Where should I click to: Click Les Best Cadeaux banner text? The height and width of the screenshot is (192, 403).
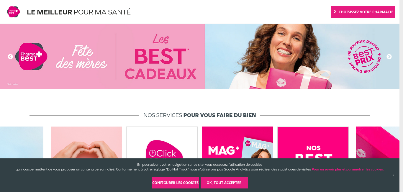(x=160, y=58)
